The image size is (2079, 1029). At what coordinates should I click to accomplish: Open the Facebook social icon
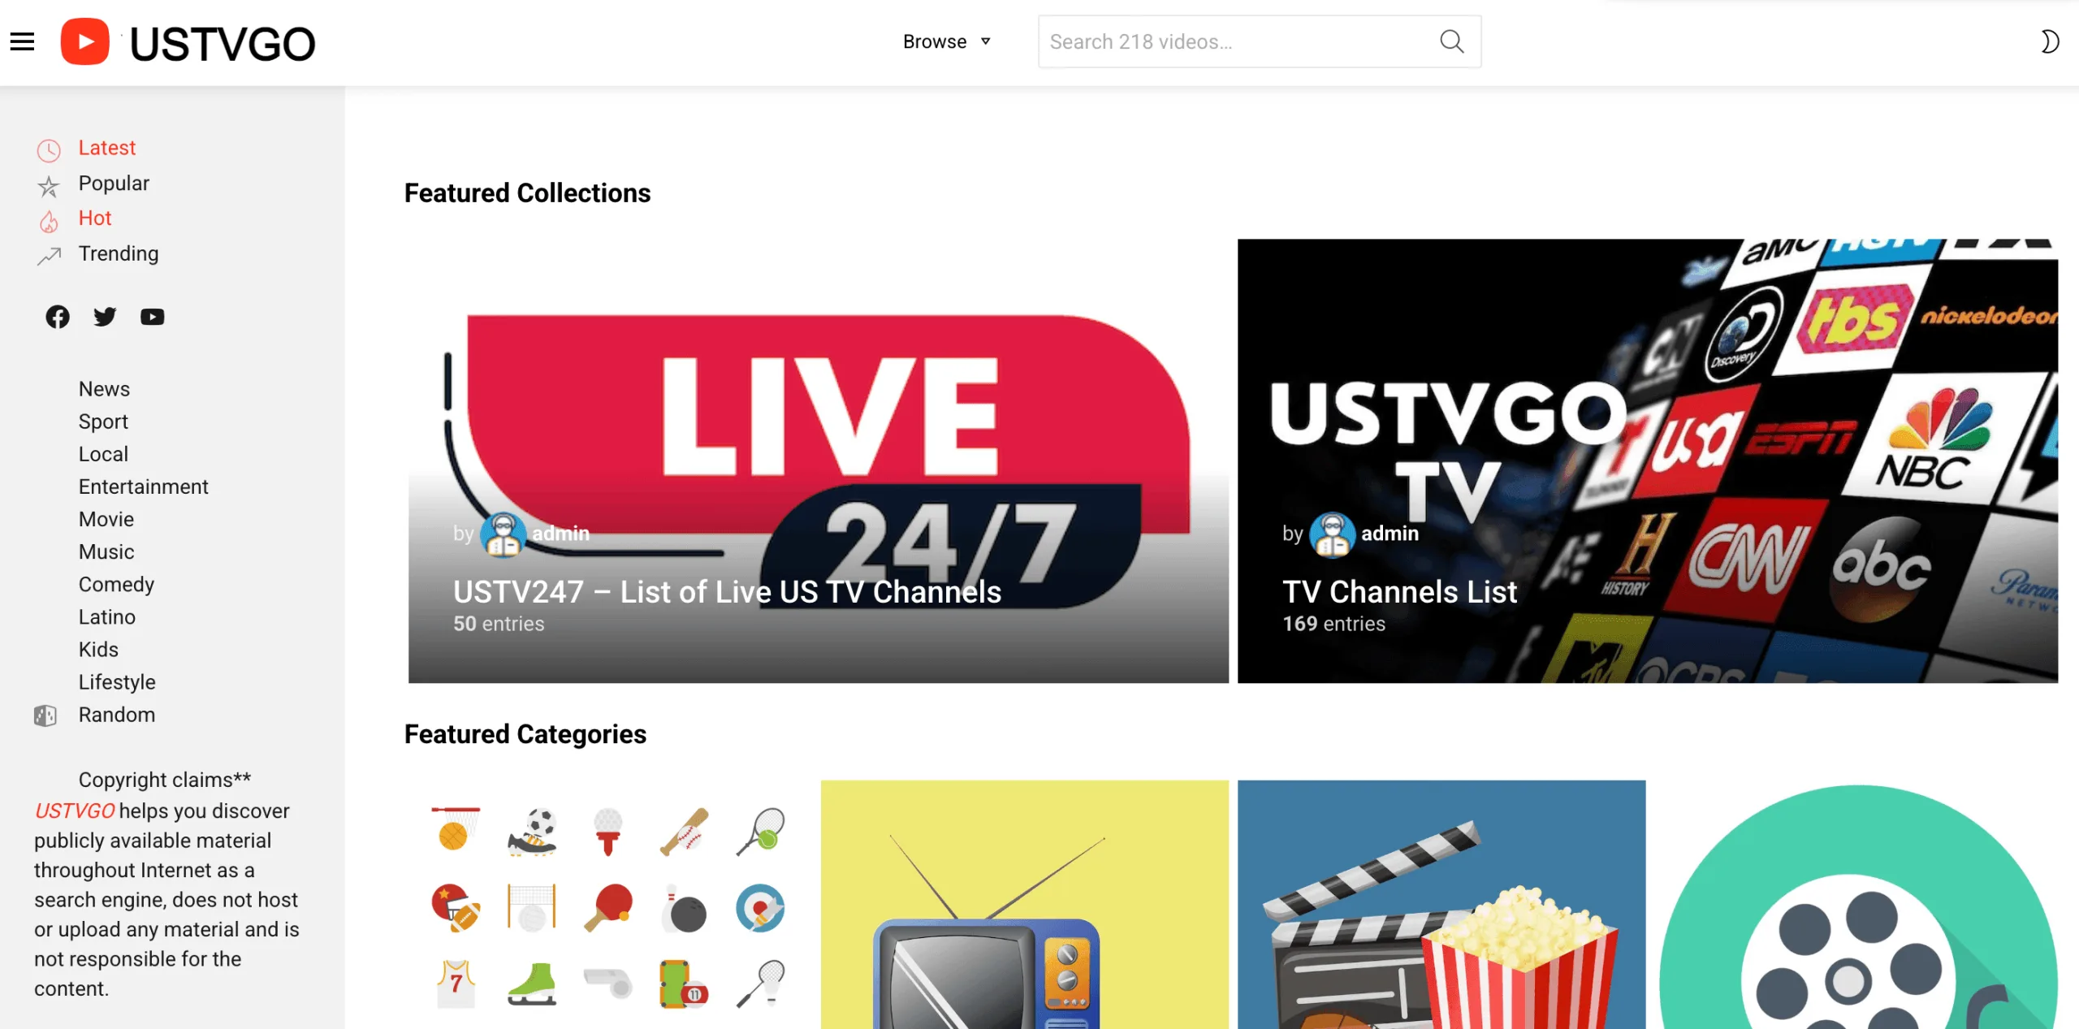click(58, 317)
